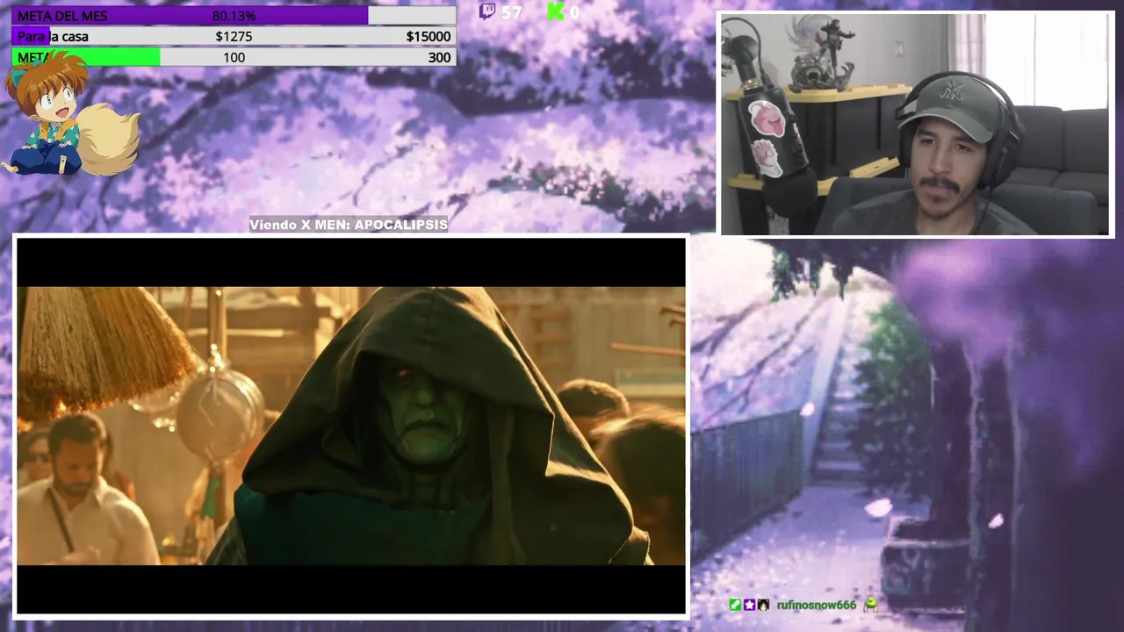Click the orange-haired anime mascot with fluffy tail
Viewport: 1124px width, 632px height.
pyautogui.click(x=70, y=114)
